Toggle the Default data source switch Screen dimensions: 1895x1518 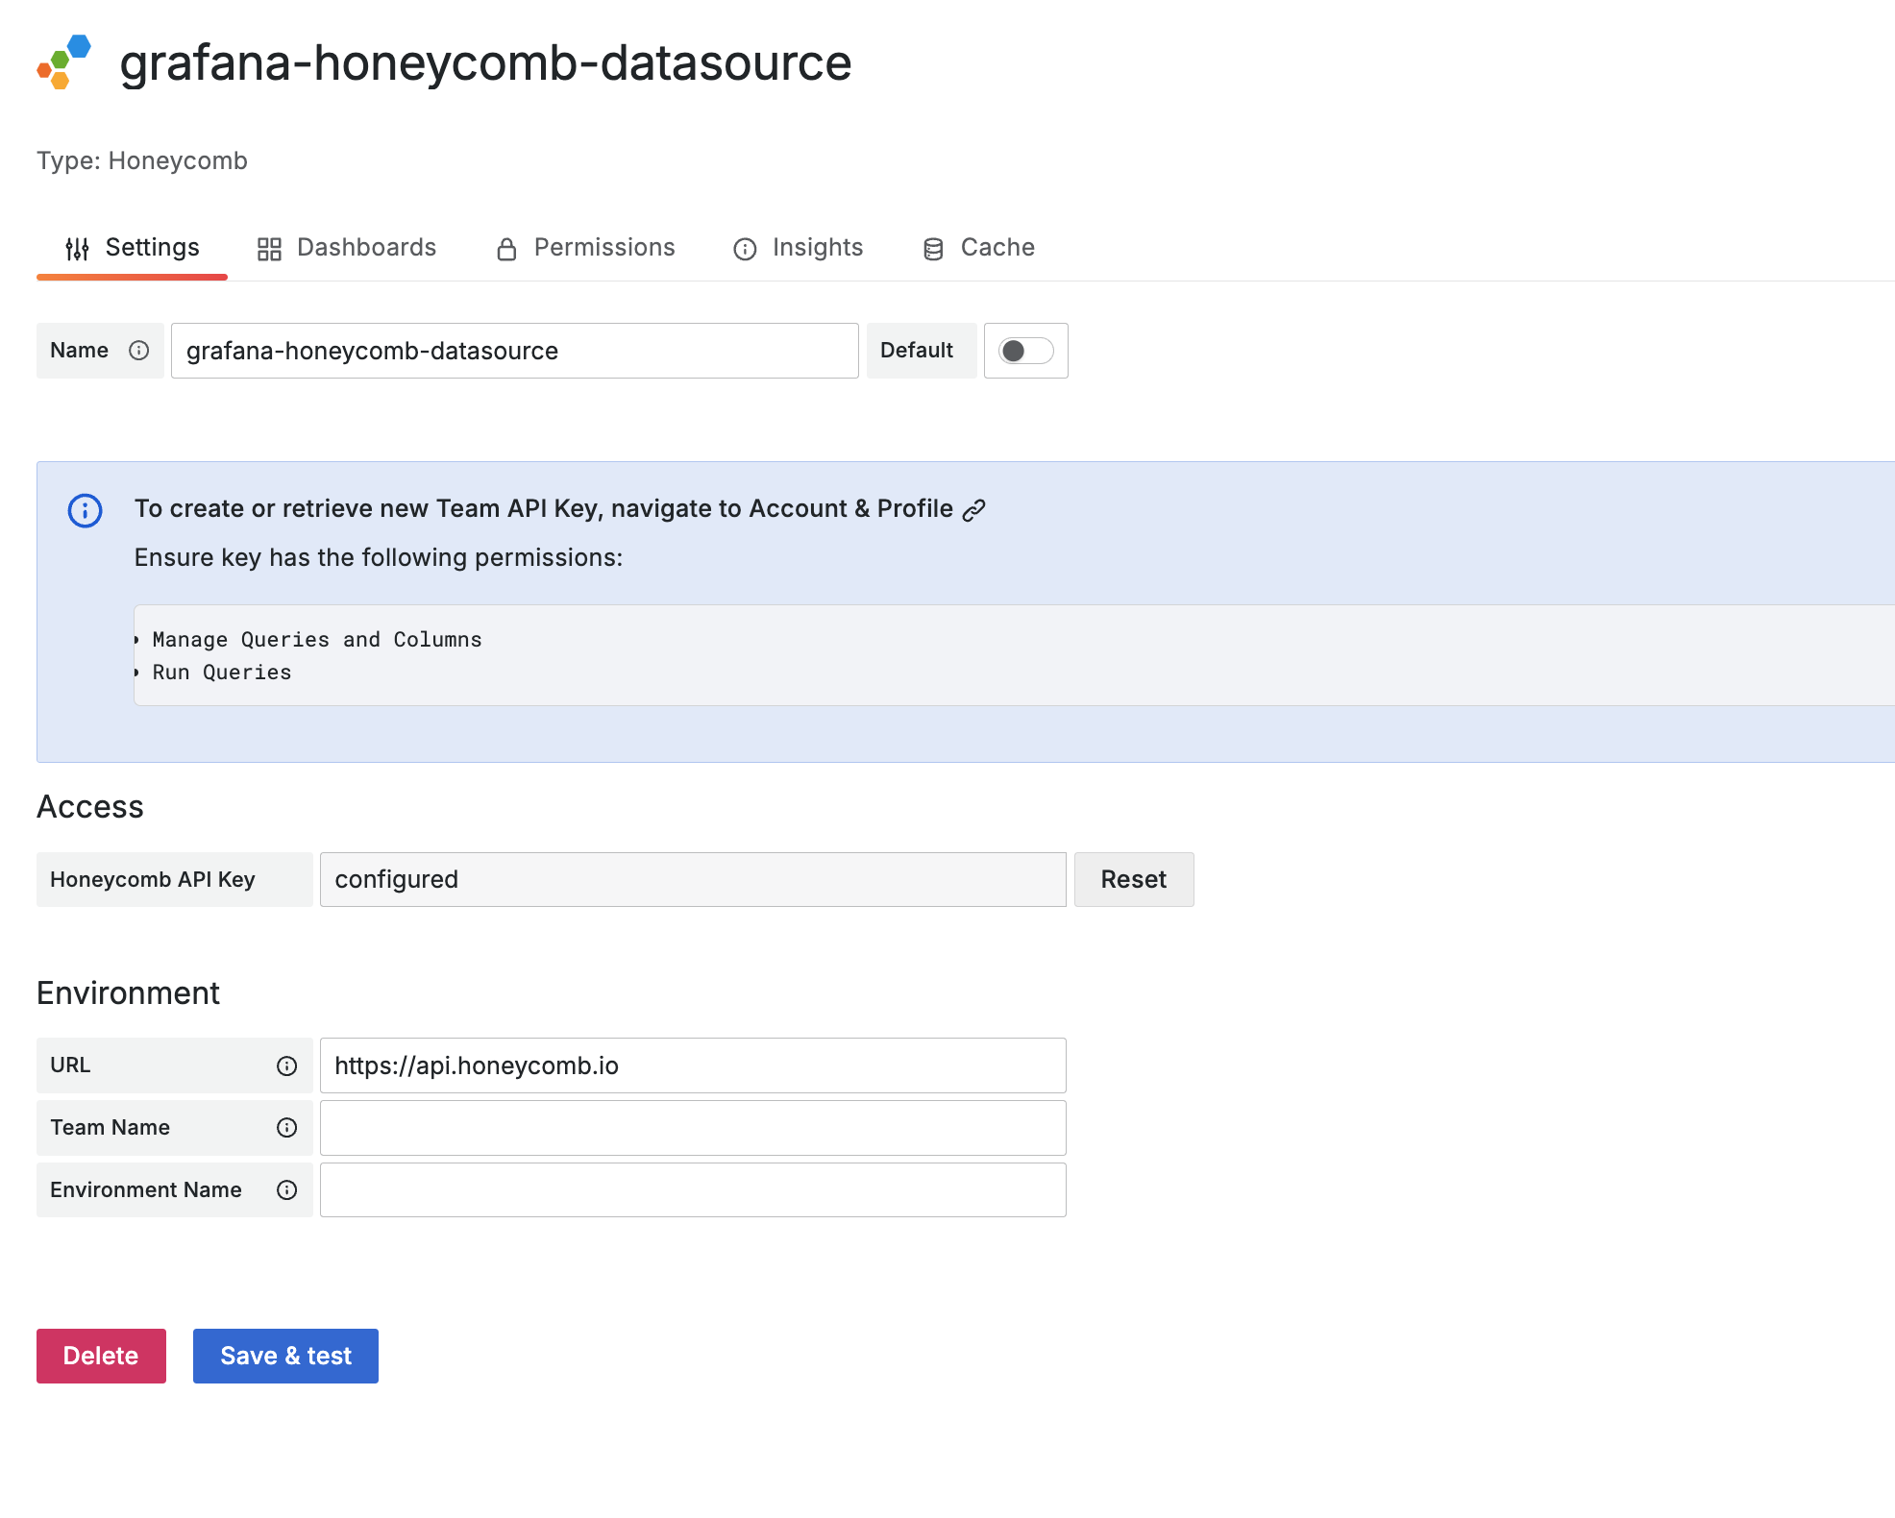point(1025,351)
